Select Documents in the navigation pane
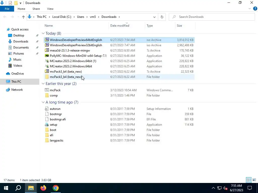This screenshot has height=193, width=258. (21, 47)
